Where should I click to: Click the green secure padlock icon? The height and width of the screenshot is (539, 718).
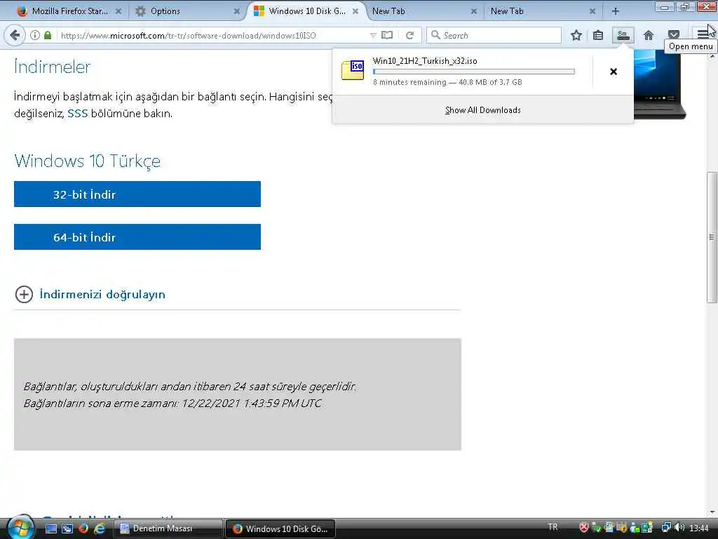pos(48,35)
